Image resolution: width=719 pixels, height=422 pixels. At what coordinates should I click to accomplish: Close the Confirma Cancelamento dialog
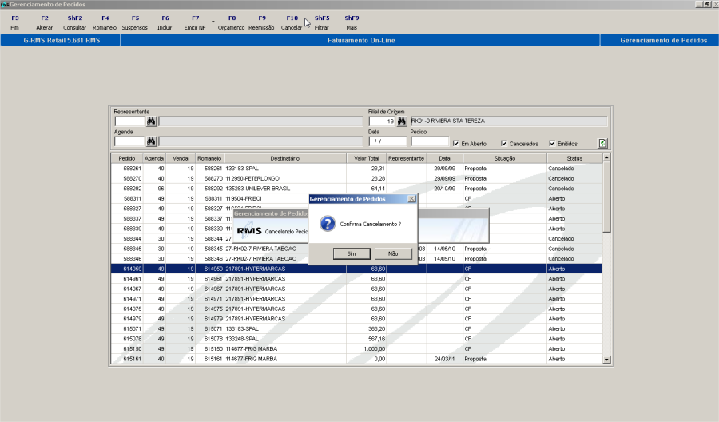pyautogui.click(x=411, y=199)
